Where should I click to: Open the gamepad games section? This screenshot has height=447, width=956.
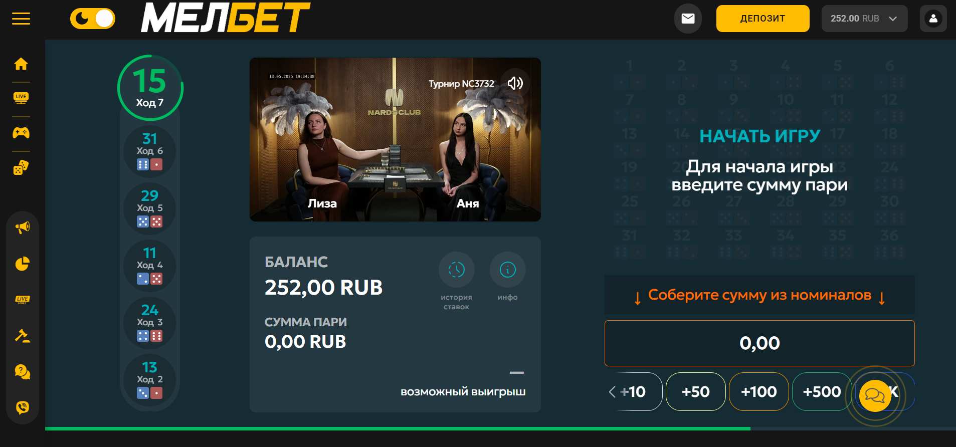coord(21,133)
